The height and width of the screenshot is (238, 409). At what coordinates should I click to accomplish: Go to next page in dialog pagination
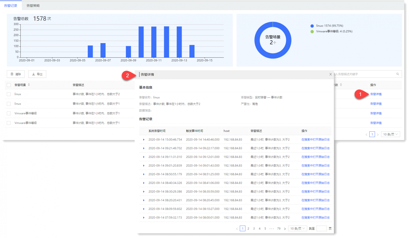285,229
